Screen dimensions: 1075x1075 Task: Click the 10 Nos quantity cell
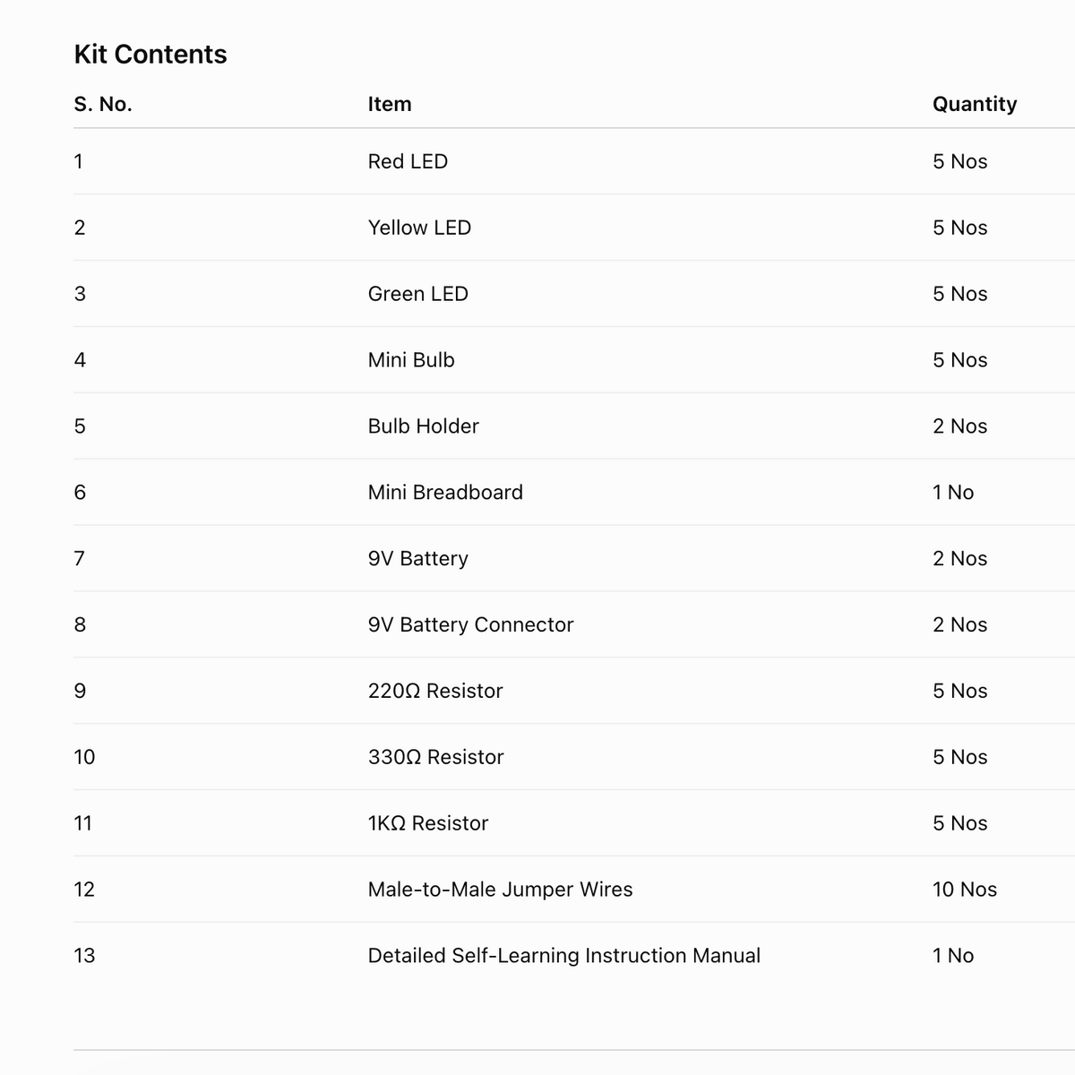click(965, 890)
